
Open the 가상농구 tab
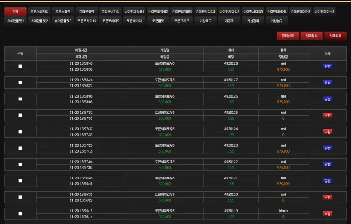[x=277, y=21]
